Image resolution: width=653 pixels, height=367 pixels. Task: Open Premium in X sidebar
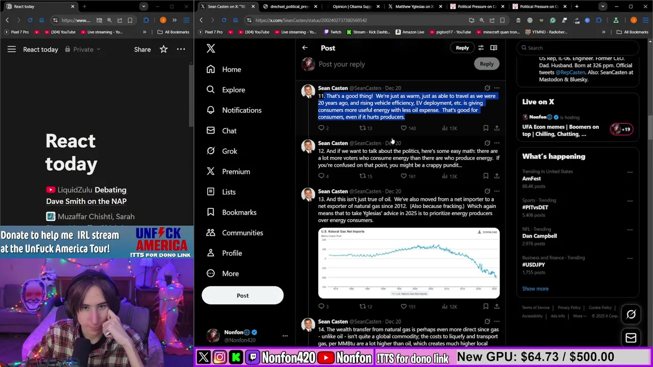tap(229, 171)
